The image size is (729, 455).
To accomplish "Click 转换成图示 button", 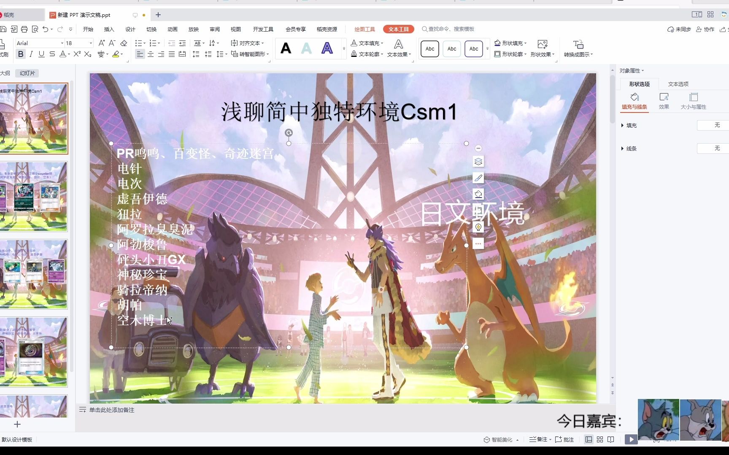I will pos(578,49).
